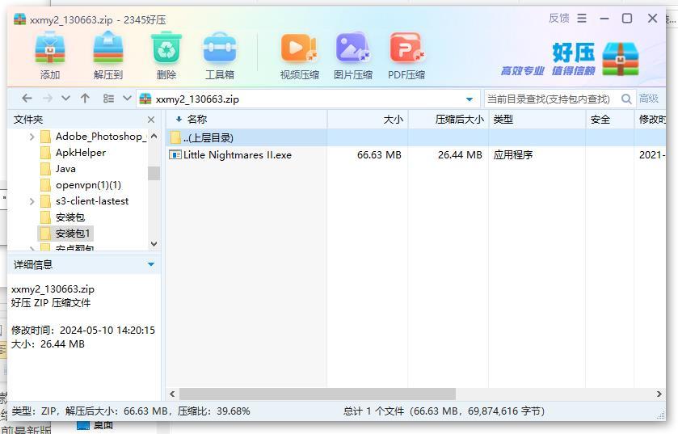This screenshot has width=678, height=434.
Task: Click horizontal scrollbar left arrow
Action: (172, 394)
